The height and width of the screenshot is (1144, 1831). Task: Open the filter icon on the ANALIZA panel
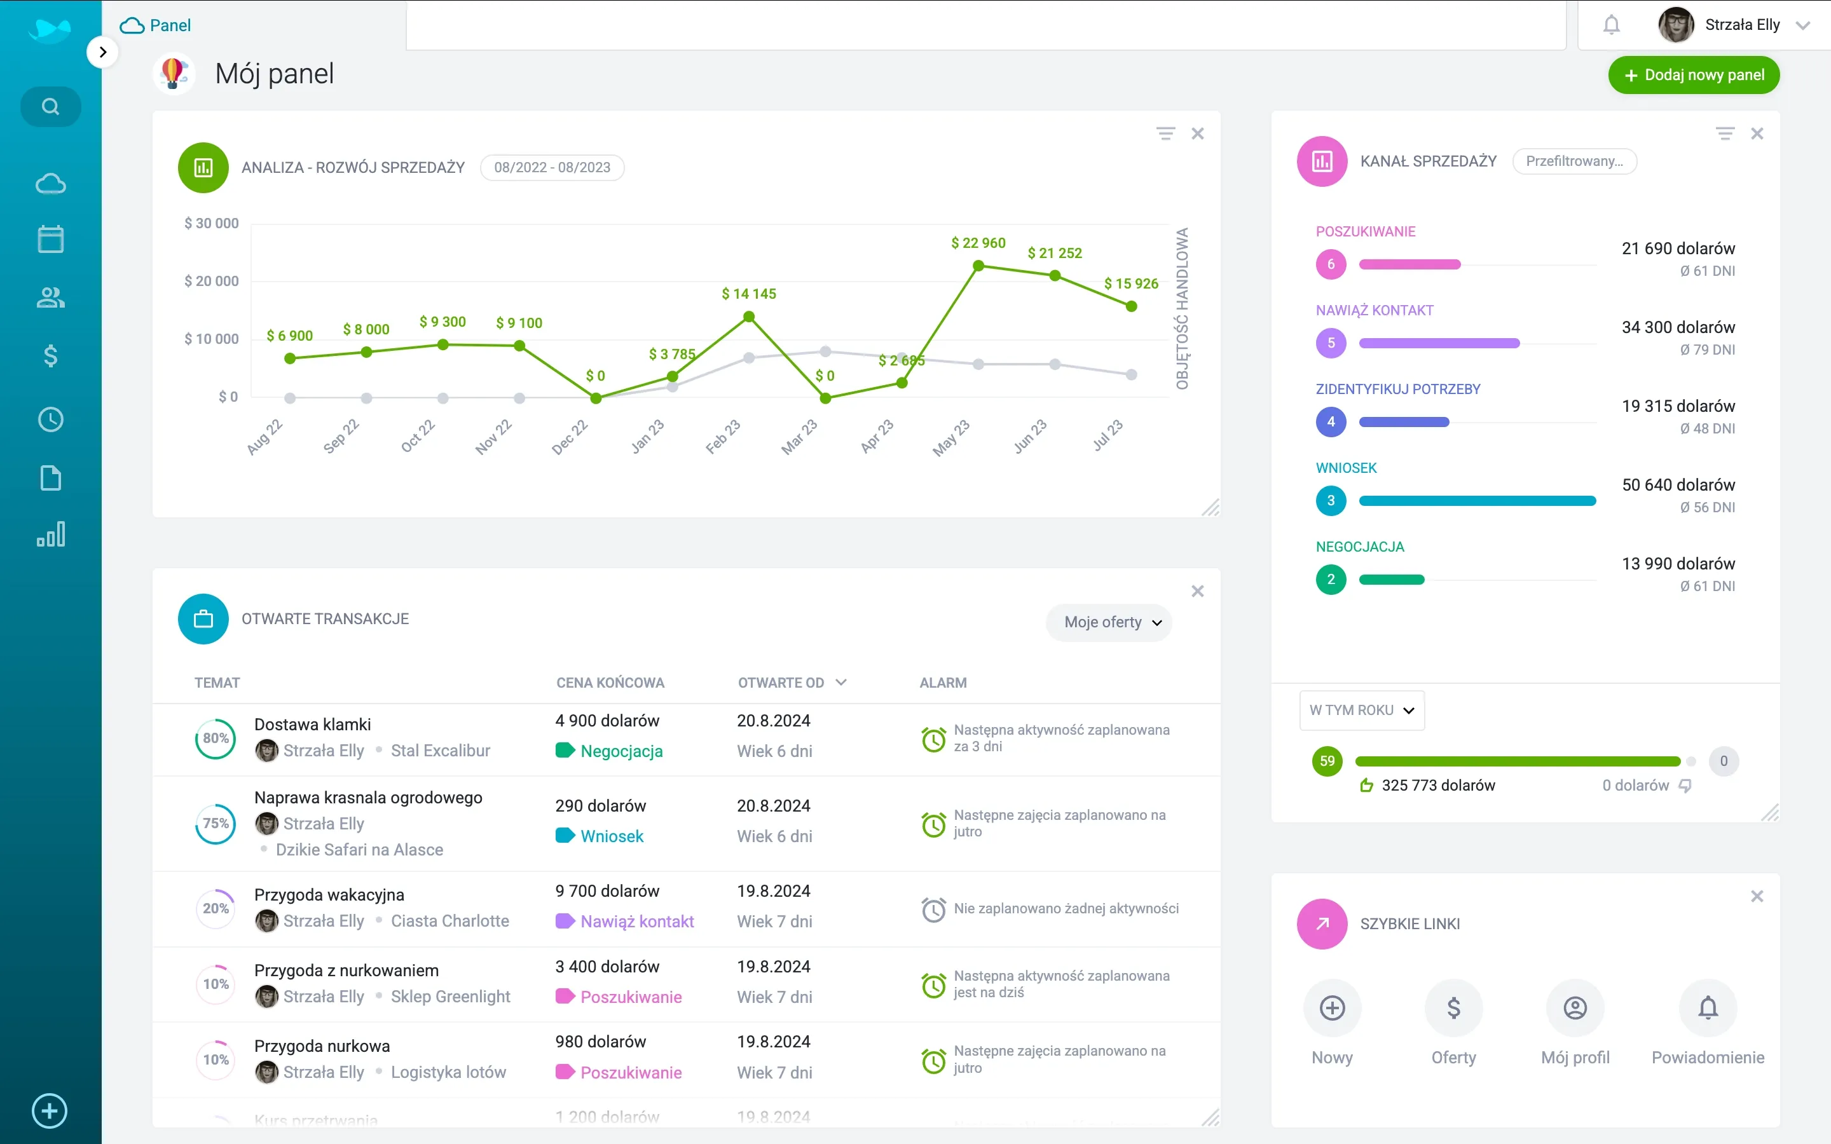[1167, 133]
